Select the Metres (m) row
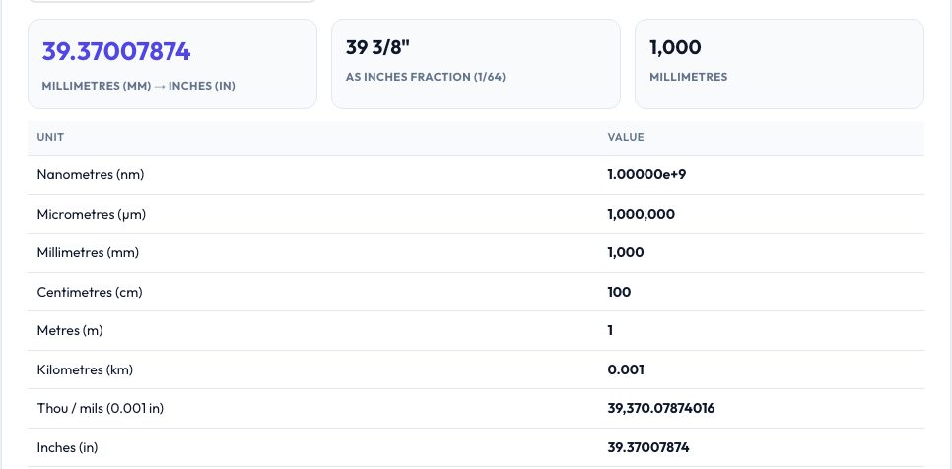Viewport: 952px width, 469px height. coord(476,331)
